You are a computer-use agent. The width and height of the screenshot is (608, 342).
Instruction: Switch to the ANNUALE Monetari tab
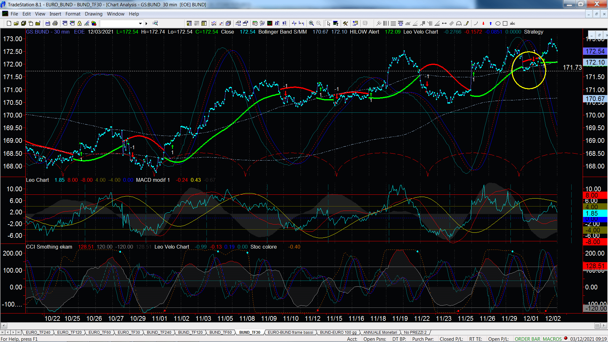pyautogui.click(x=380, y=332)
